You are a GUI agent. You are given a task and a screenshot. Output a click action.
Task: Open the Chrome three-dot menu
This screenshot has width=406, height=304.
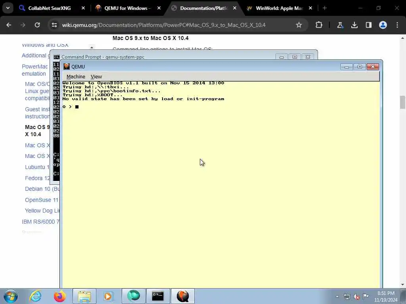[397, 25]
